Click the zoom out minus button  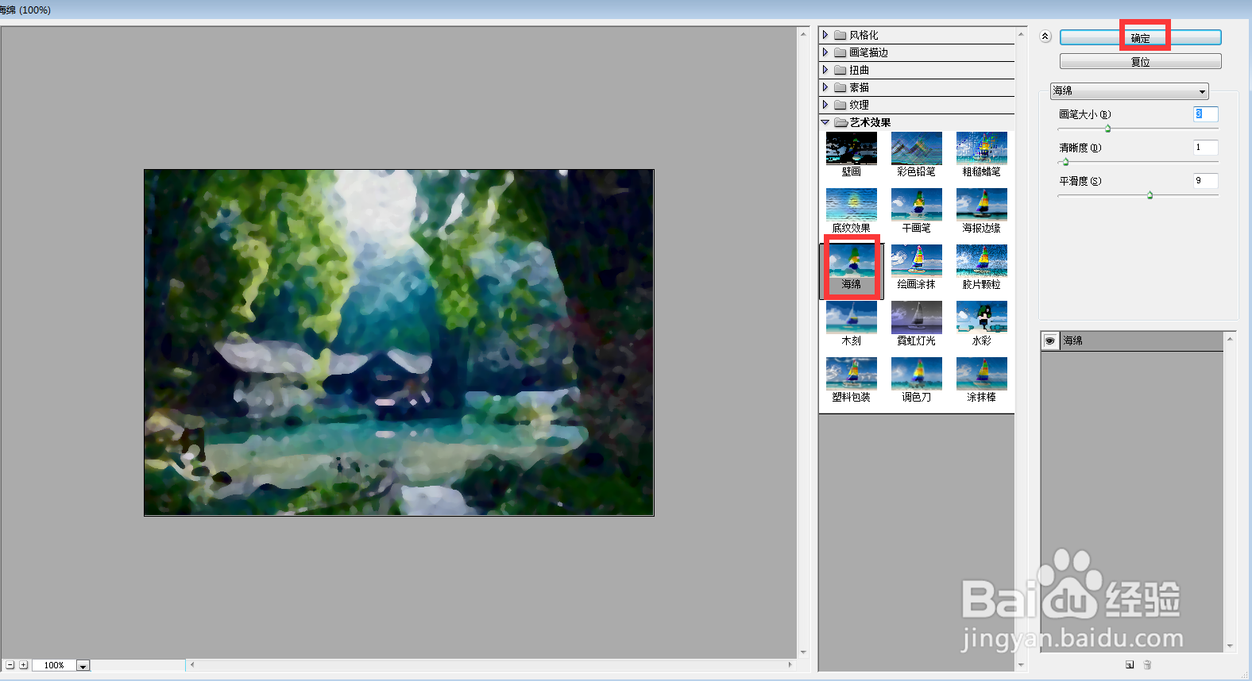[x=10, y=665]
